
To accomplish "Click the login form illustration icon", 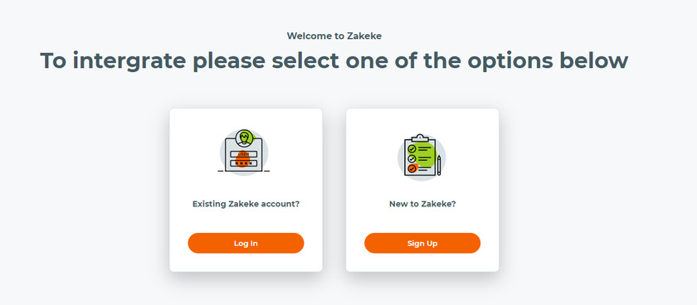I will (x=244, y=152).
